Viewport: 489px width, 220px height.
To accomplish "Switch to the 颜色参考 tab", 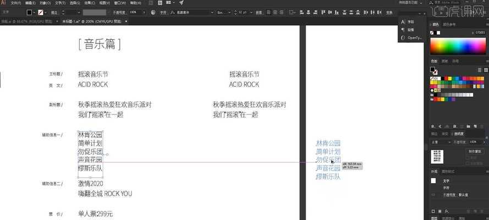I will coord(449,24).
